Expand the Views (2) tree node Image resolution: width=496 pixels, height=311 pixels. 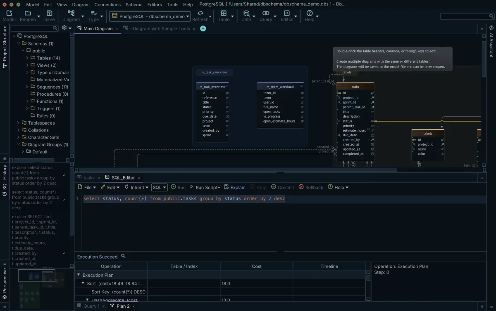(x=27, y=65)
